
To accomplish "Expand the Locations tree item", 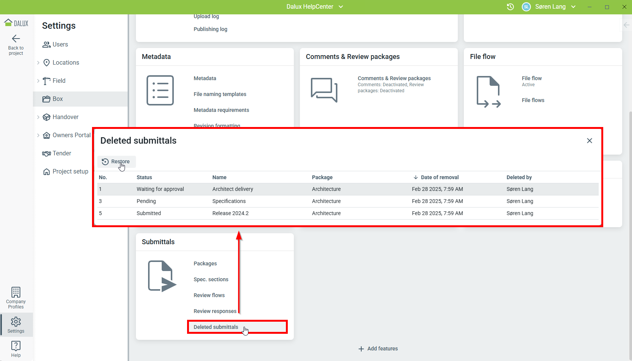I will point(38,63).
